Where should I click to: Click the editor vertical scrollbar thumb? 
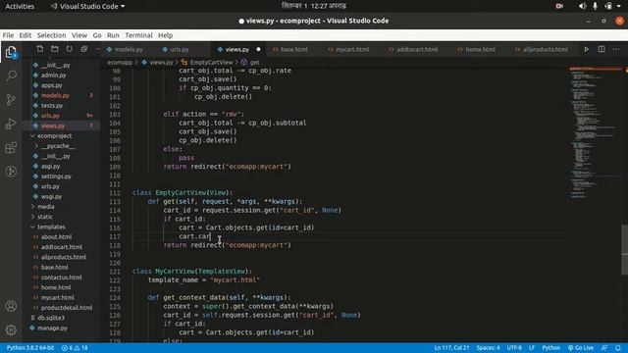click(x=624, y=250)
